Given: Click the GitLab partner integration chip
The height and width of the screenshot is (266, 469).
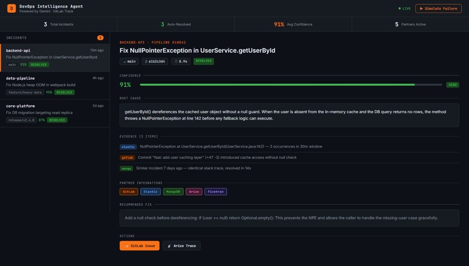Looking at the screenshot, I should tap(129, 192).
